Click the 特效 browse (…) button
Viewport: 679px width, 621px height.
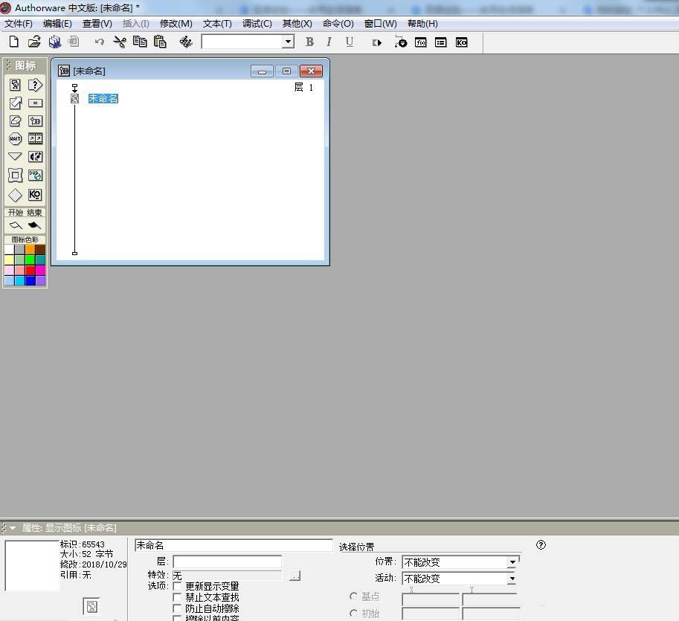tap(295, 576)
